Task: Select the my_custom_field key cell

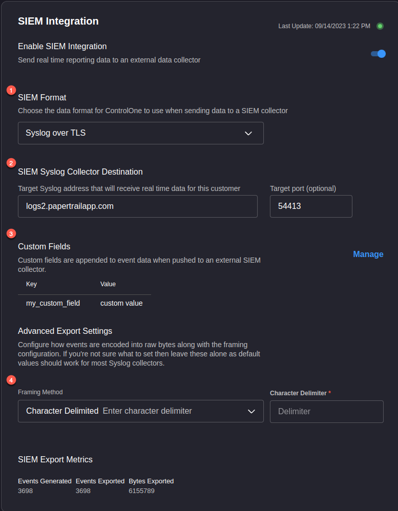Action: tap(53, 304)
